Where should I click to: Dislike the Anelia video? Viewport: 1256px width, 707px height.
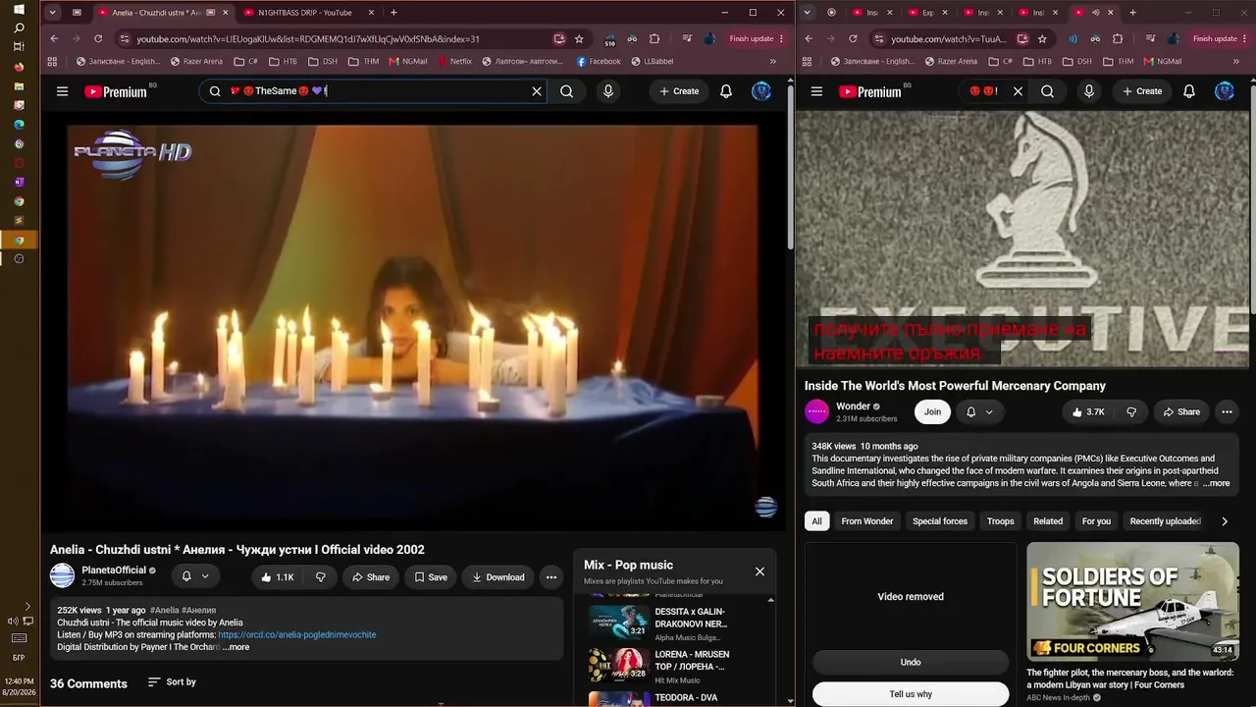(320, 577)
